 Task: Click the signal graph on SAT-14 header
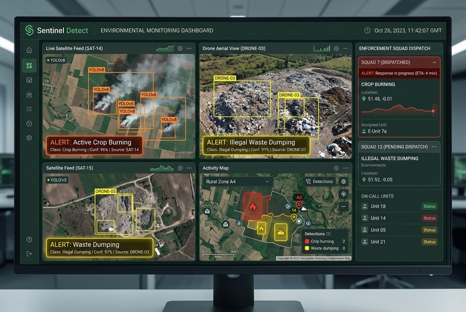point(165,48)
